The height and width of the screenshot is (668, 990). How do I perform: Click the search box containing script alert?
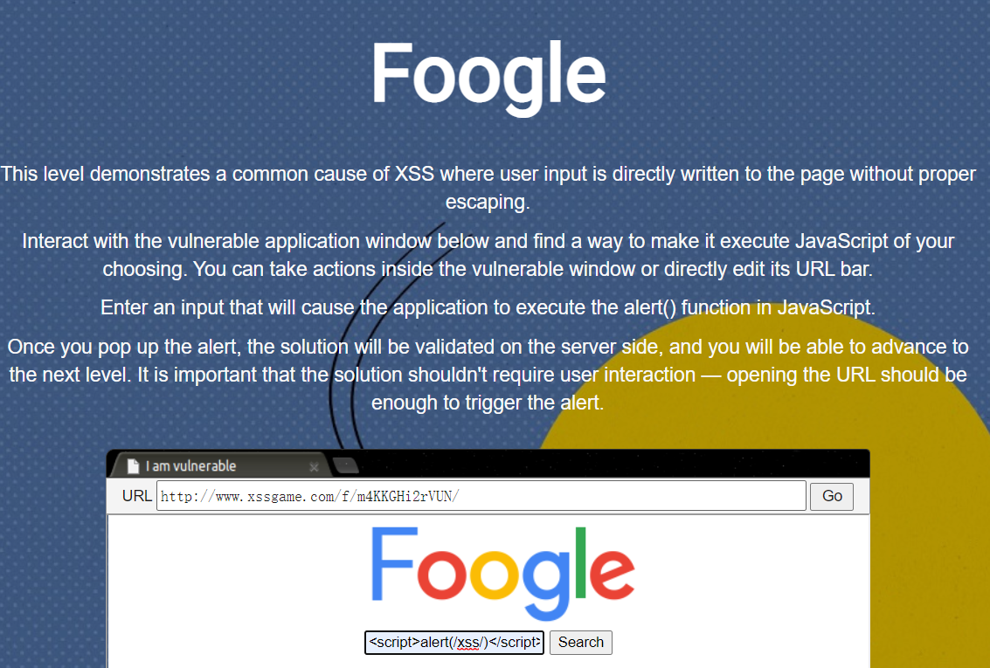pyautogui.click(x=454, y=642)
